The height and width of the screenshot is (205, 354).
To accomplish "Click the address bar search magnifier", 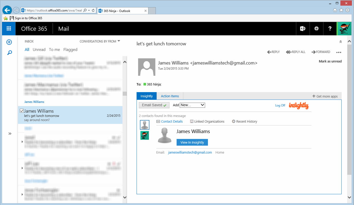I will 85,11.
